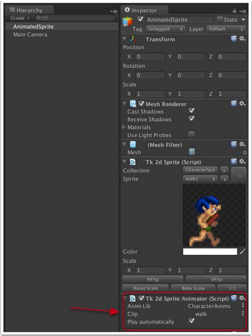Enable the Static checkbox
252x336 pixels.
(x=220, y=20)
